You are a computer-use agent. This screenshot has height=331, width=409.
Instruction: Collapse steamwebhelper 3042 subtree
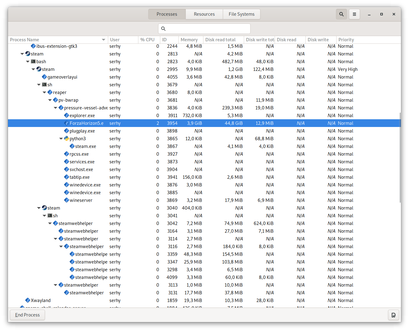click(50, 223)
